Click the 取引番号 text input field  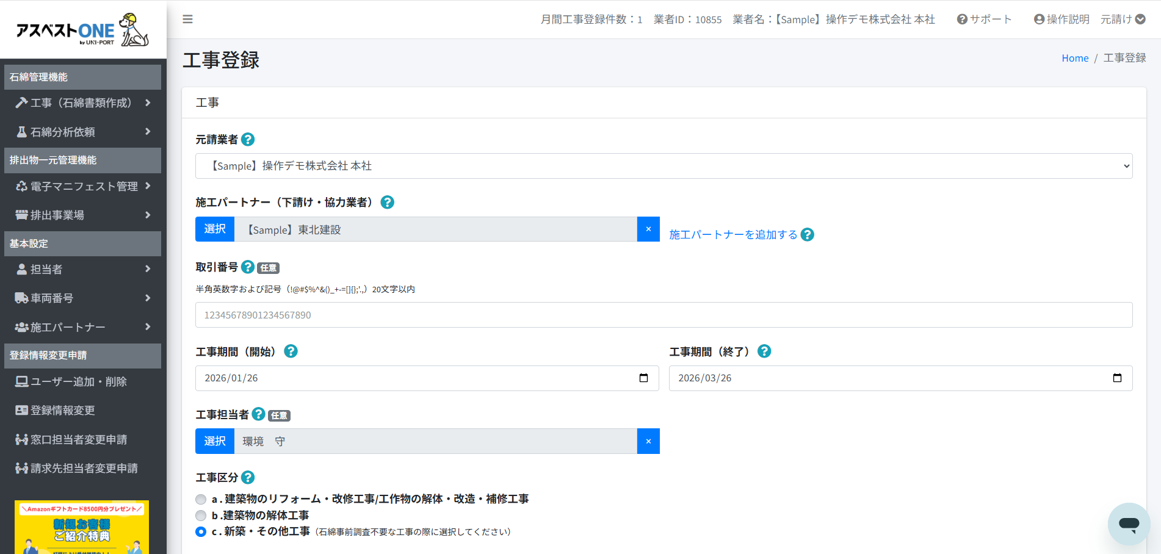[x=664, y=315]
